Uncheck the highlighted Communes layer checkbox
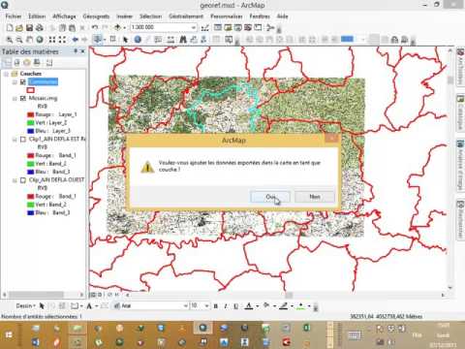Image resolution: width=465 pixels, height=349 pixels. tap(22, 82)
